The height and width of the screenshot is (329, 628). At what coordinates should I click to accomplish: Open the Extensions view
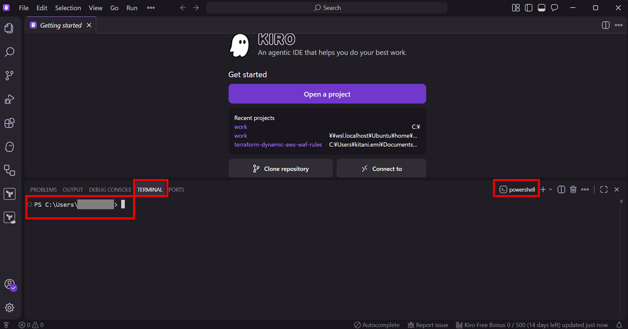point(9,123)
